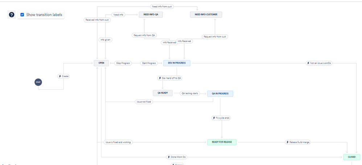
Task: Click the Need info transition label
Action: click(119, 15)
